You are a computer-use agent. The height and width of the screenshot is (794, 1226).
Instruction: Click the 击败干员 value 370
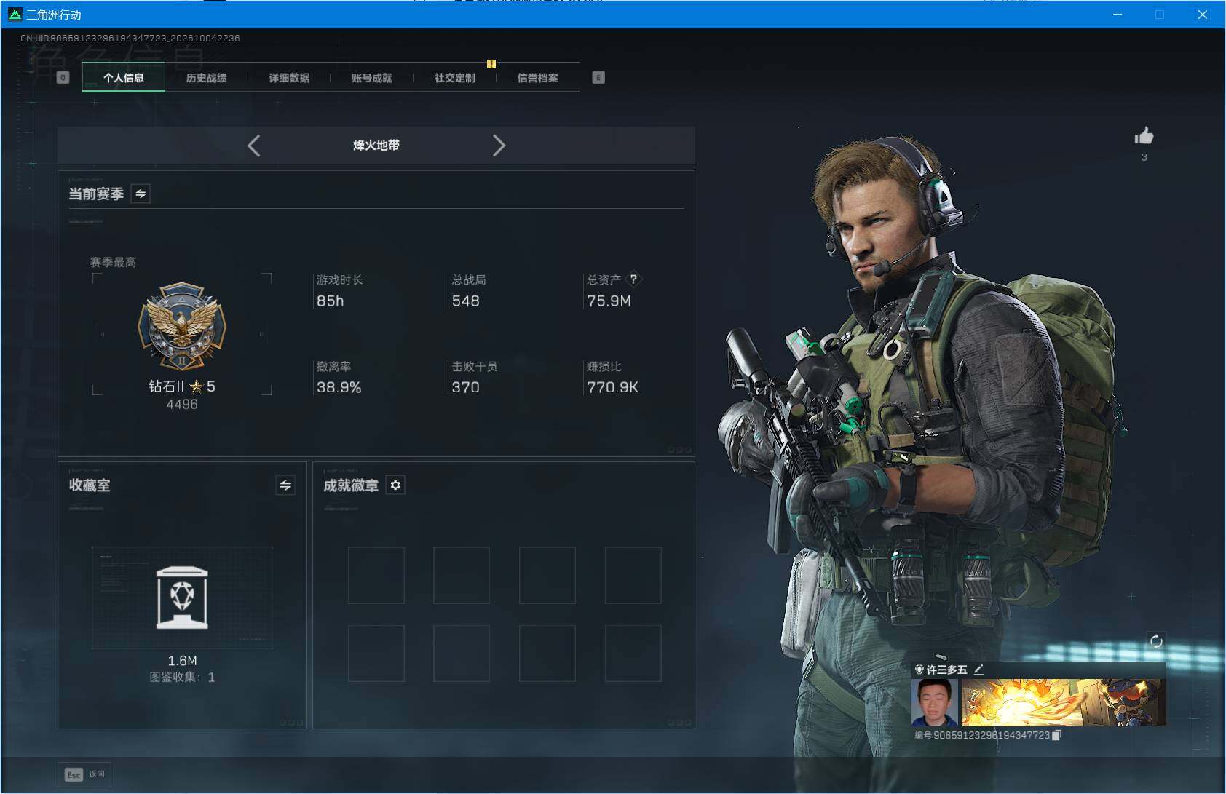[465, 388]
